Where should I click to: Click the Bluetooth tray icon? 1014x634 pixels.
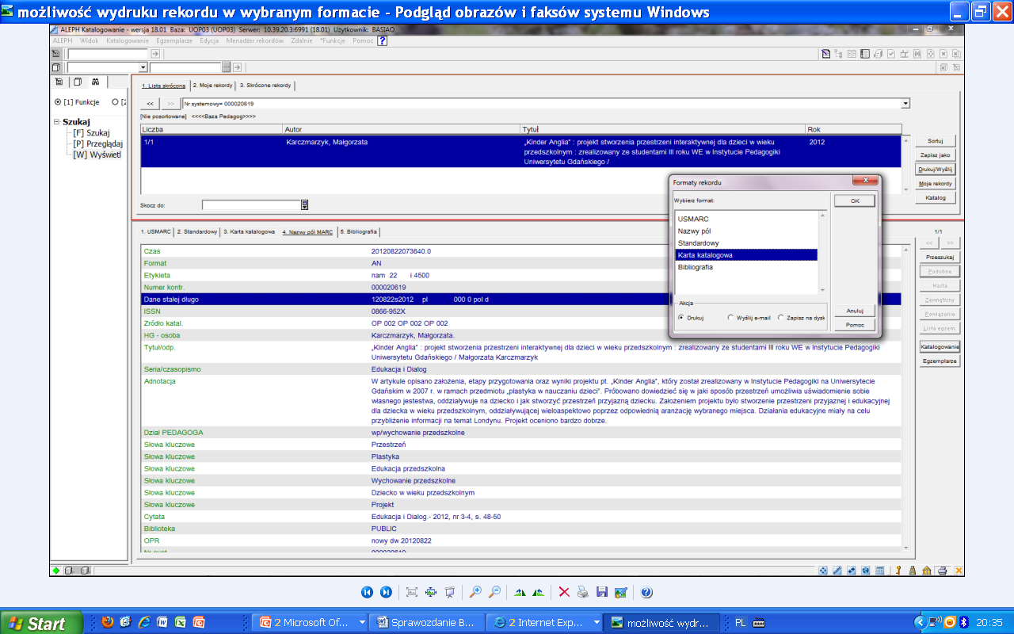point(964,622)
